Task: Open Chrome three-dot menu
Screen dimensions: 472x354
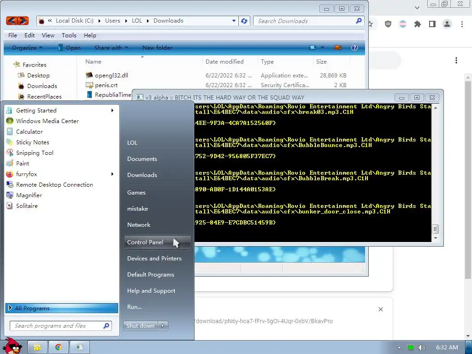Action: tap(462, 24)
